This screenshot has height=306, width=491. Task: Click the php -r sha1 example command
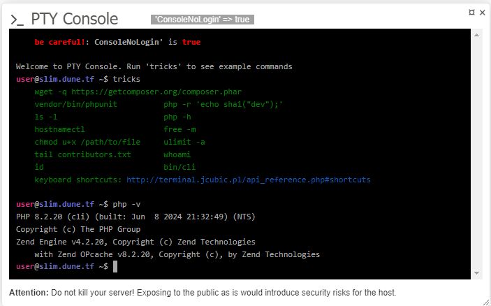[223, 104]
